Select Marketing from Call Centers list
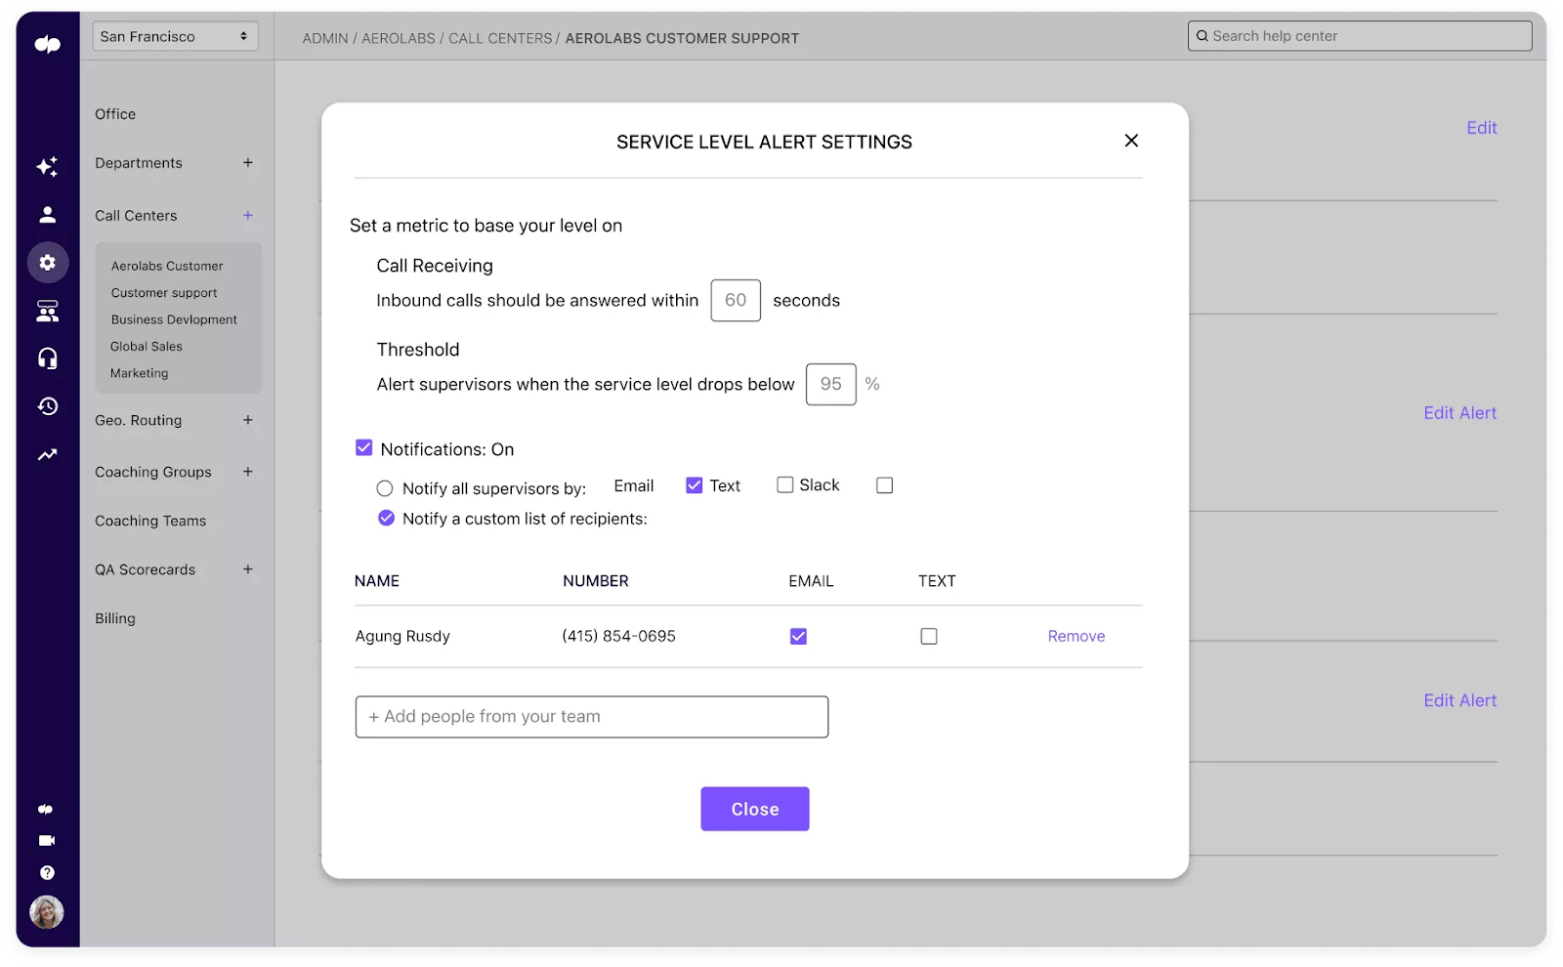 coord(139,372)
